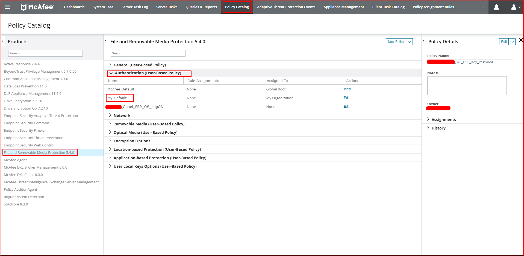Open Appliance Management tab

(x=344, y=7)
